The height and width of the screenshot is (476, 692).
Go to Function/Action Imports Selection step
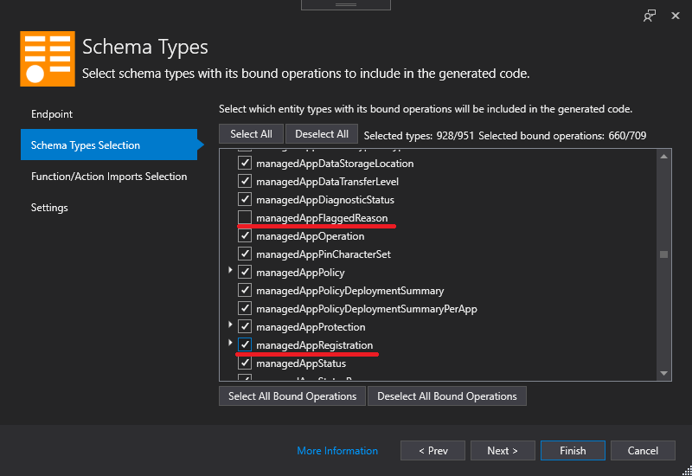pyautogui.click(x=109, y=177)
